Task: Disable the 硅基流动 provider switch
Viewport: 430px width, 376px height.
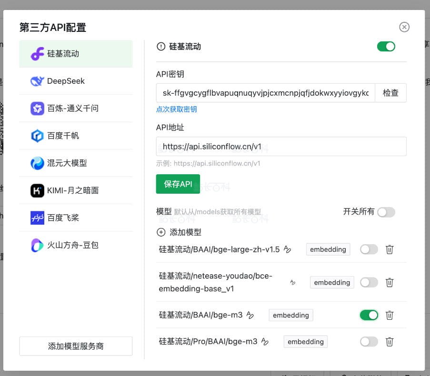Action: [386, 47]
